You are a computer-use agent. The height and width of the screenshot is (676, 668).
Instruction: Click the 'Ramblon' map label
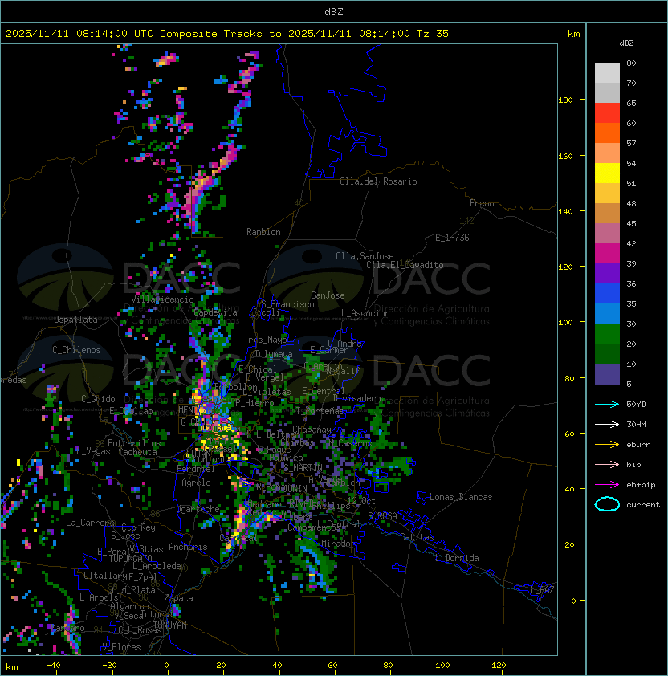(263, 232)
